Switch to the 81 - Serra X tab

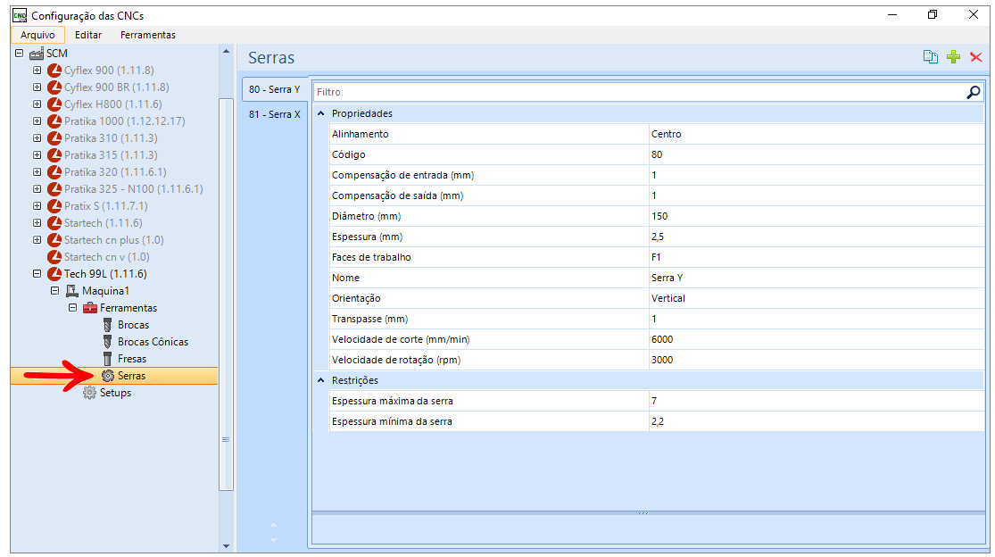click(274, 114)
